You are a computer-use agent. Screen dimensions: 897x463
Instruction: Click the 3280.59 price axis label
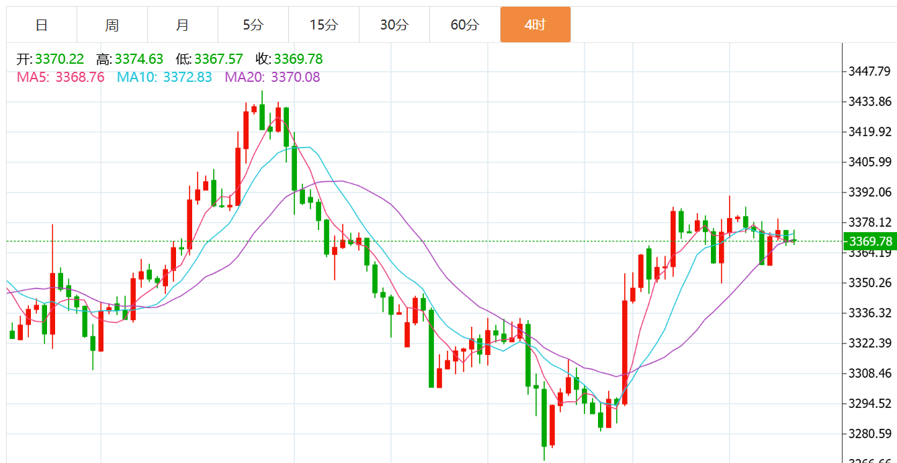(869, 433)
